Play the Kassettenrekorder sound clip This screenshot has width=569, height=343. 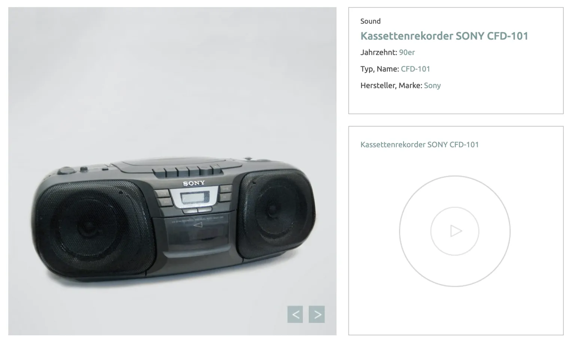click(455, 231)
